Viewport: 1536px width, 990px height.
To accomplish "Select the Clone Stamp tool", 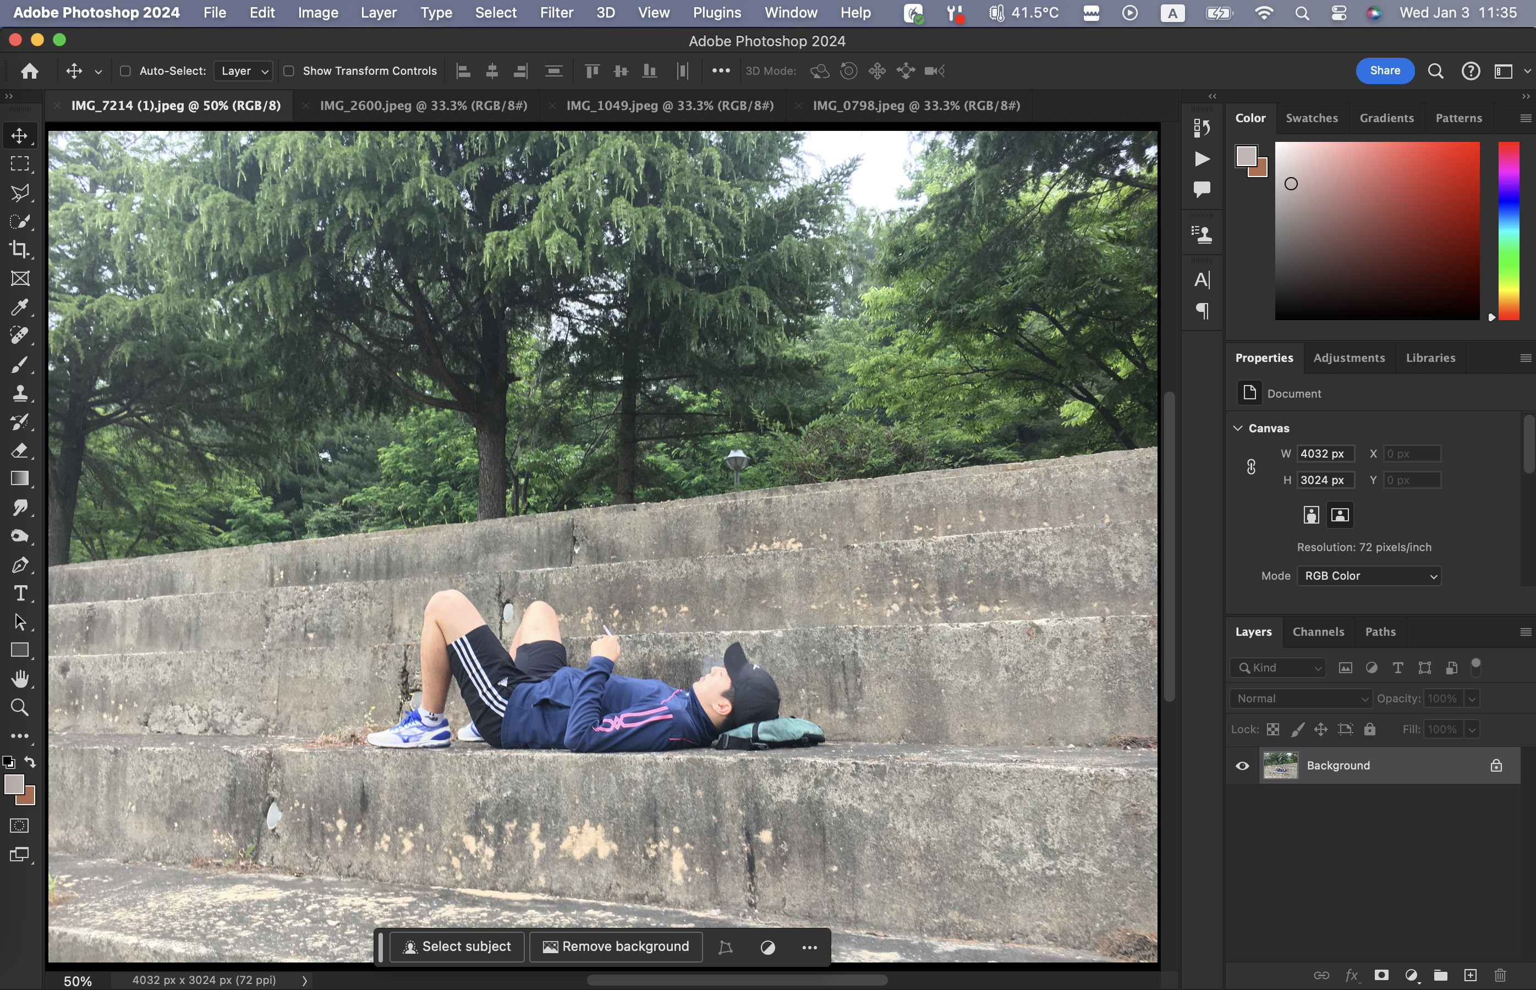I will tap(19, 393).
